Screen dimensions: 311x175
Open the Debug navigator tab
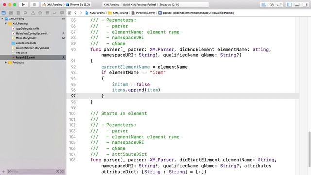point(47,13)
